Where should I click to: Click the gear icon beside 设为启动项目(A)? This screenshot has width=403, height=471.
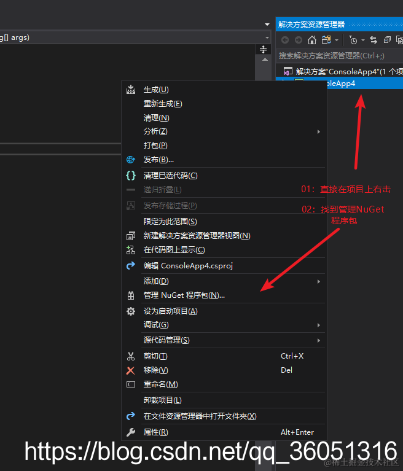[x=131, y=311]
